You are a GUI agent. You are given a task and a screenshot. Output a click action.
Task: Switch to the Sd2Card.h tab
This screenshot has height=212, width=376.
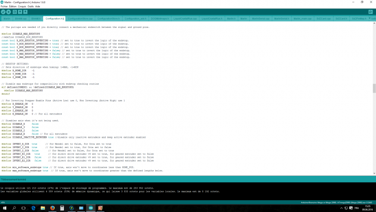coord(341,18)
